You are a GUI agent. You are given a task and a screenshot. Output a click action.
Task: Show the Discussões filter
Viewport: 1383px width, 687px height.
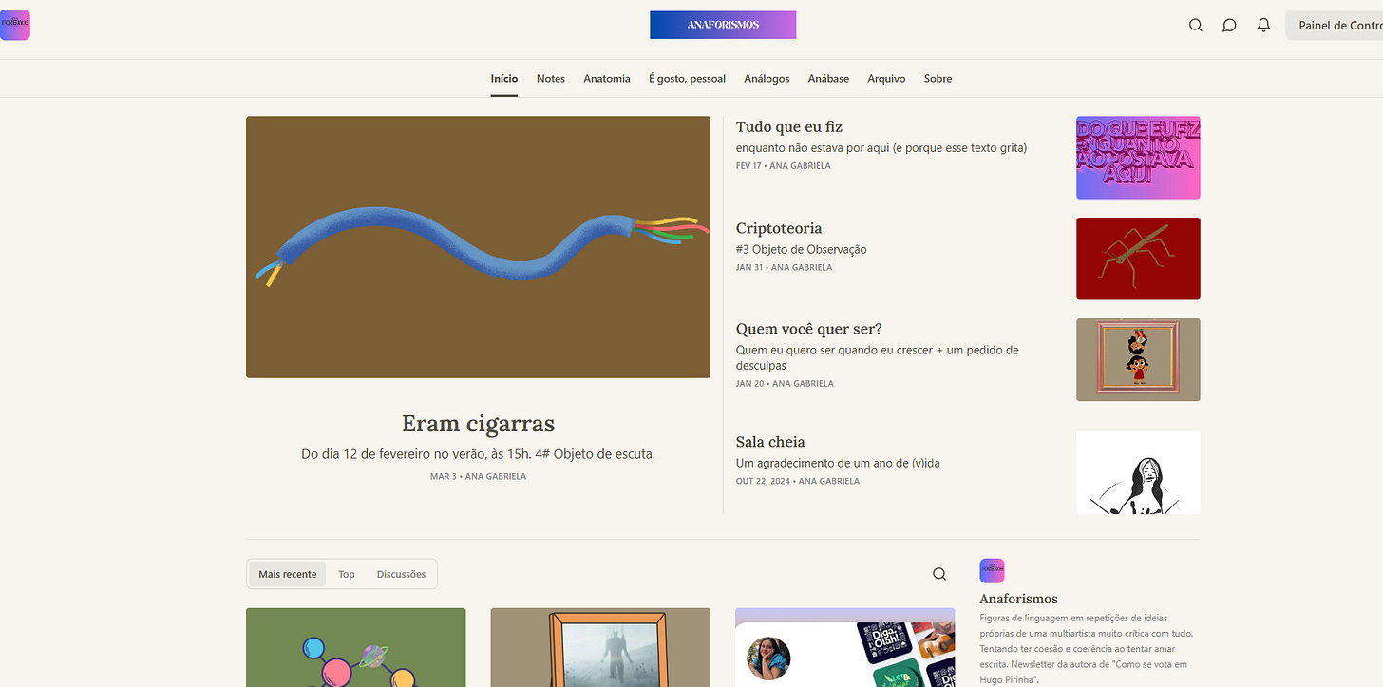pyautogui.click(x=401, y=574)
